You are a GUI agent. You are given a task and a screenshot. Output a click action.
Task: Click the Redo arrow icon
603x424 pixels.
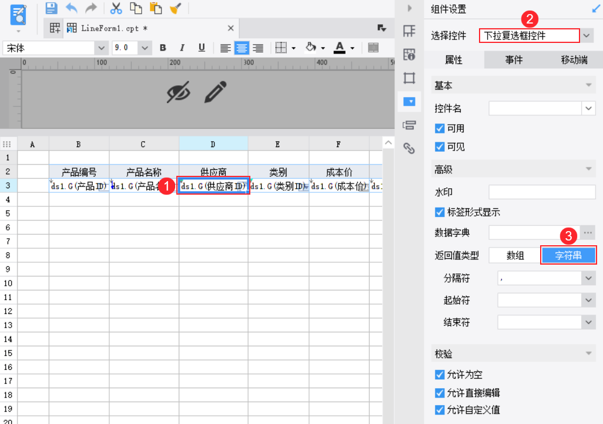coord(91,8)
